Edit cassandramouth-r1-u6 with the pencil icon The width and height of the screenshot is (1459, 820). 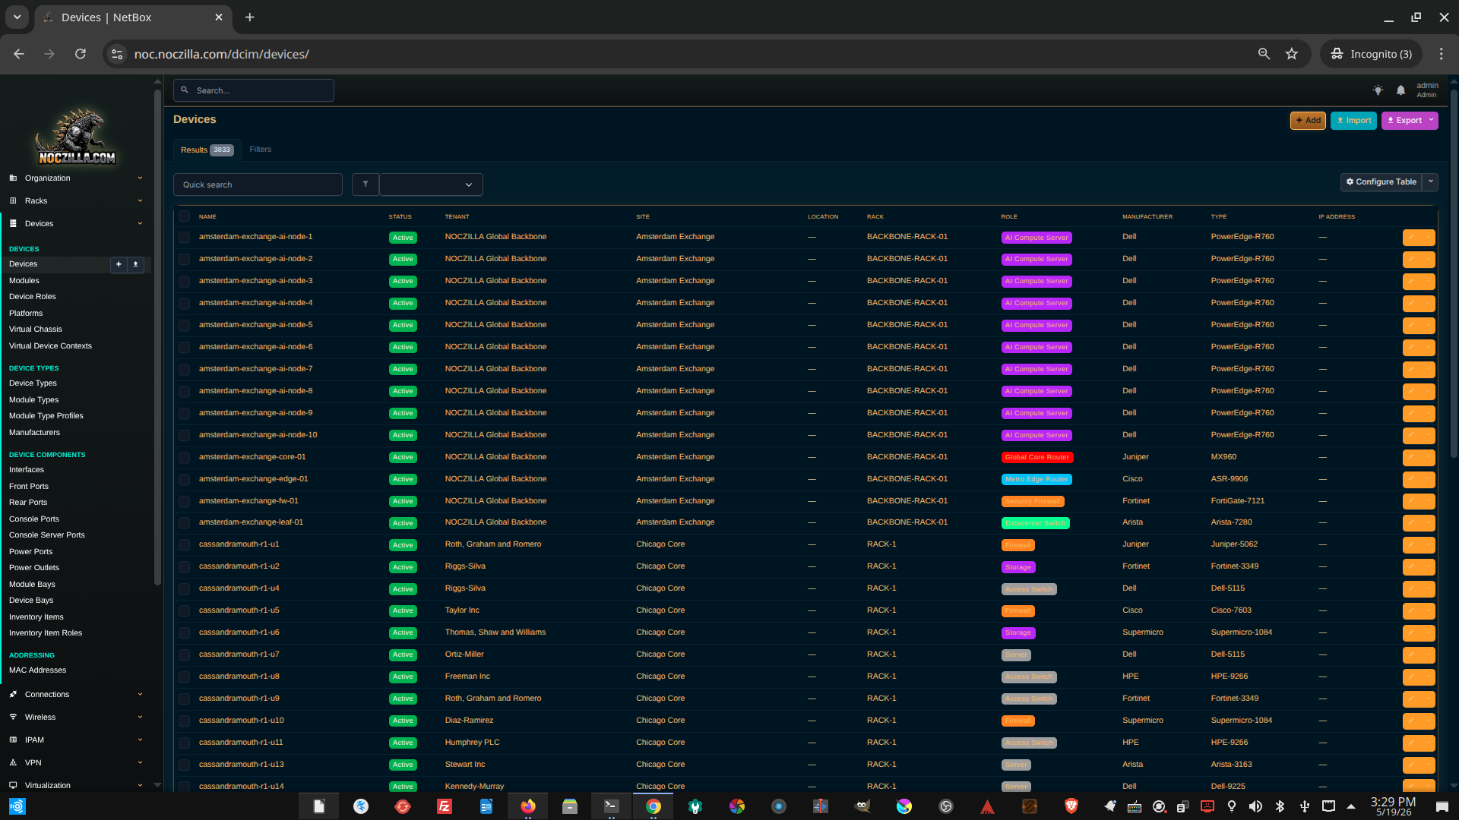[1412, 633]
